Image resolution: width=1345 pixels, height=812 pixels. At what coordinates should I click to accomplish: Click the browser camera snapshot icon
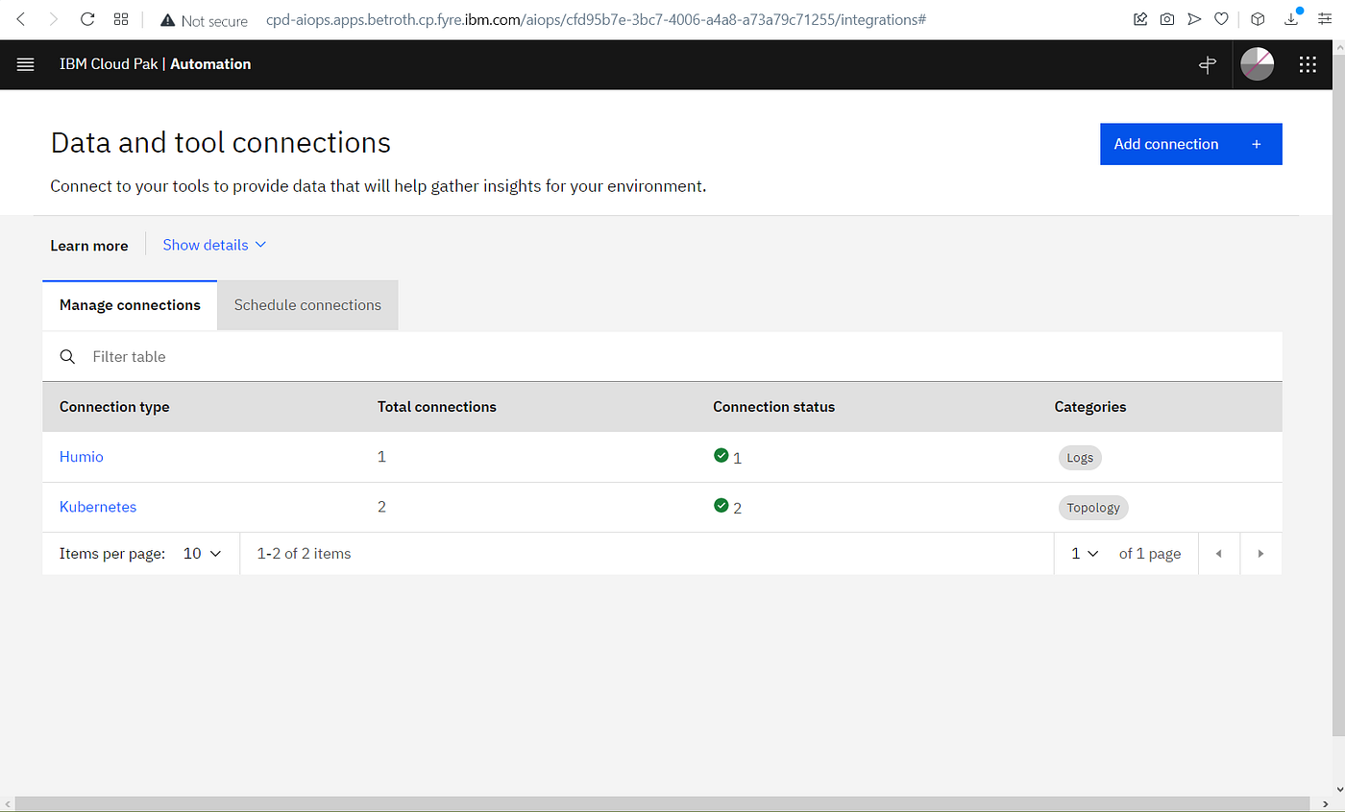pos(1166,19)
